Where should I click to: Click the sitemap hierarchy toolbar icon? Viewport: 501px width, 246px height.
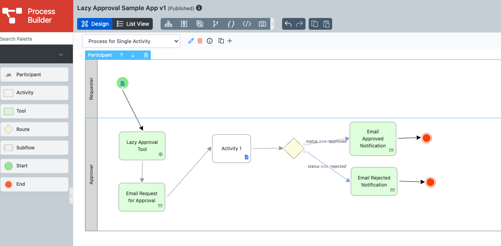(168, 24)
